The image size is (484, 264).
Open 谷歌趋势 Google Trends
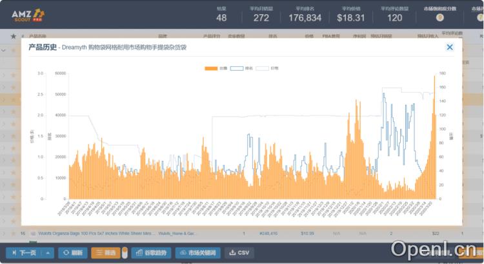[x=151, y=252]
